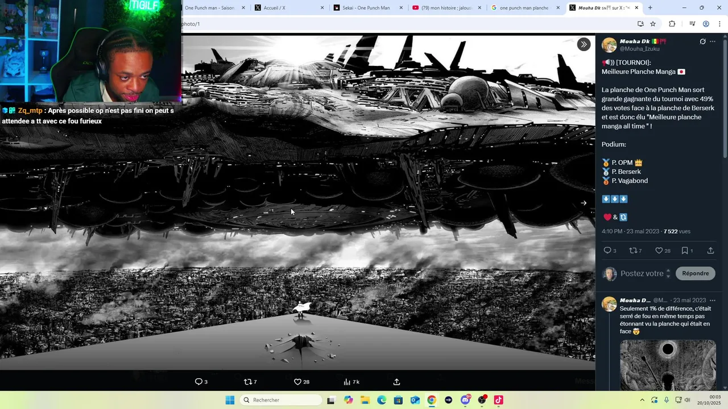728x409 pixels.
Task: Open Microsoft Store in taskbar
Action: click(x=398, y=400)
